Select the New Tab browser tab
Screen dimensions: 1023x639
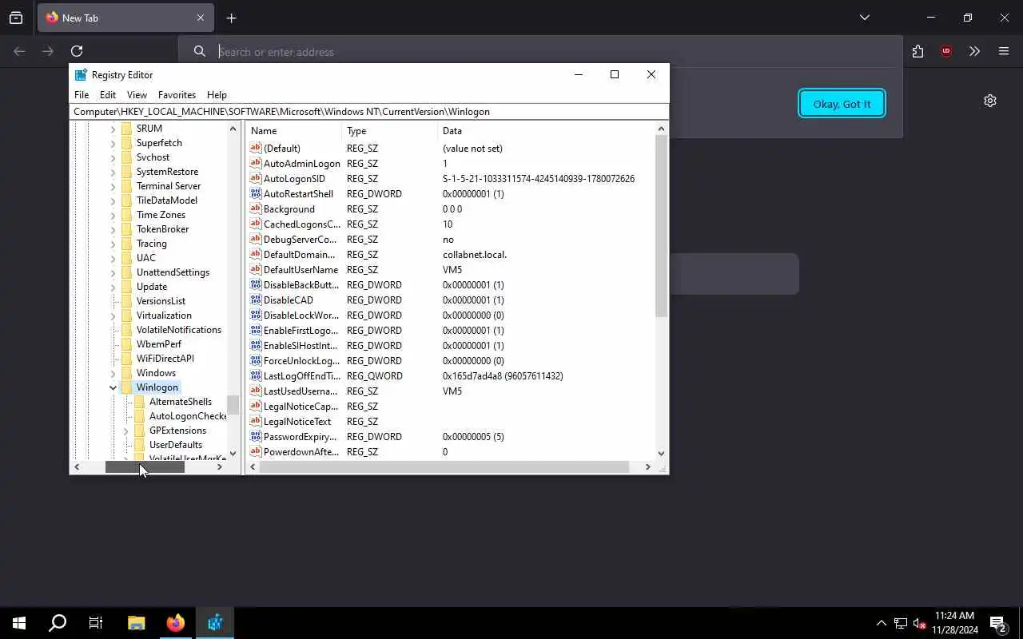pyautogui.click(x=125, y=18)
